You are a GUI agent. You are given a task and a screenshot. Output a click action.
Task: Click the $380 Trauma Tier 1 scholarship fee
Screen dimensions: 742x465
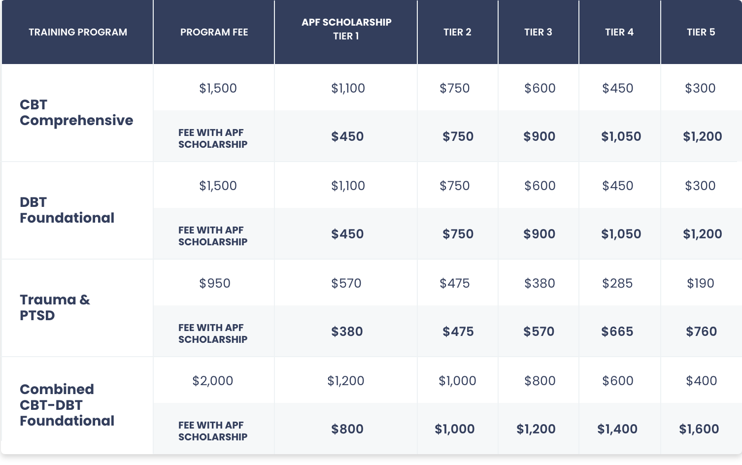pyautogui.click(x=347, y=332)
